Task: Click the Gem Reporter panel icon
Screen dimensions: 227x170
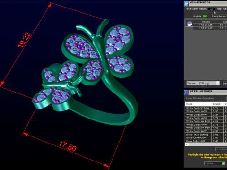Action: [x=186, y=4]
